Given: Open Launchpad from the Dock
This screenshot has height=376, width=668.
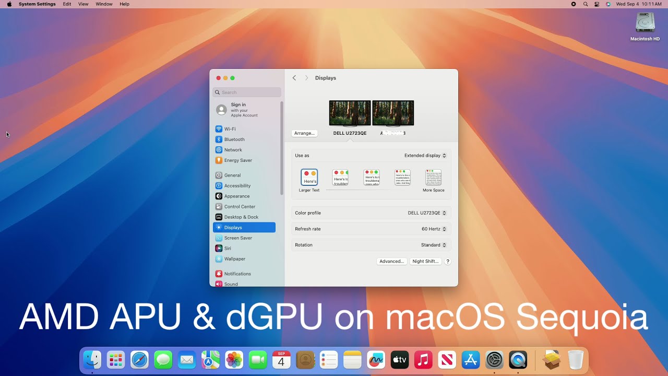Looking at the screenshot, I should coord(116,360).
